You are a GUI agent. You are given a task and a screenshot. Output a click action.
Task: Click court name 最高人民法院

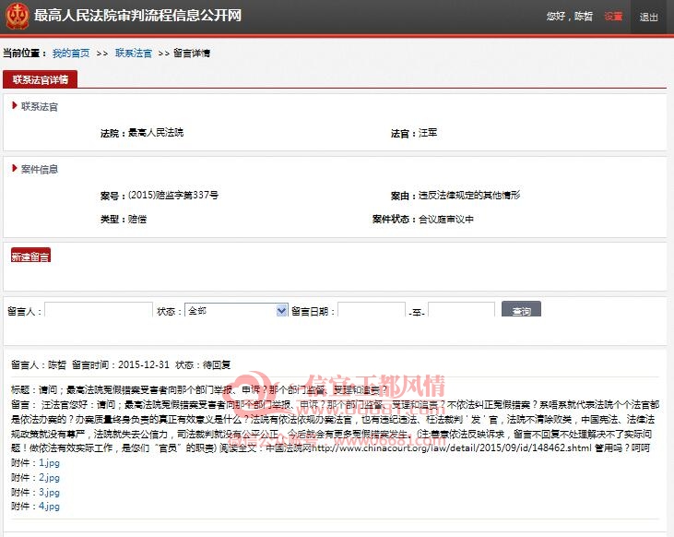click(156, 133)
